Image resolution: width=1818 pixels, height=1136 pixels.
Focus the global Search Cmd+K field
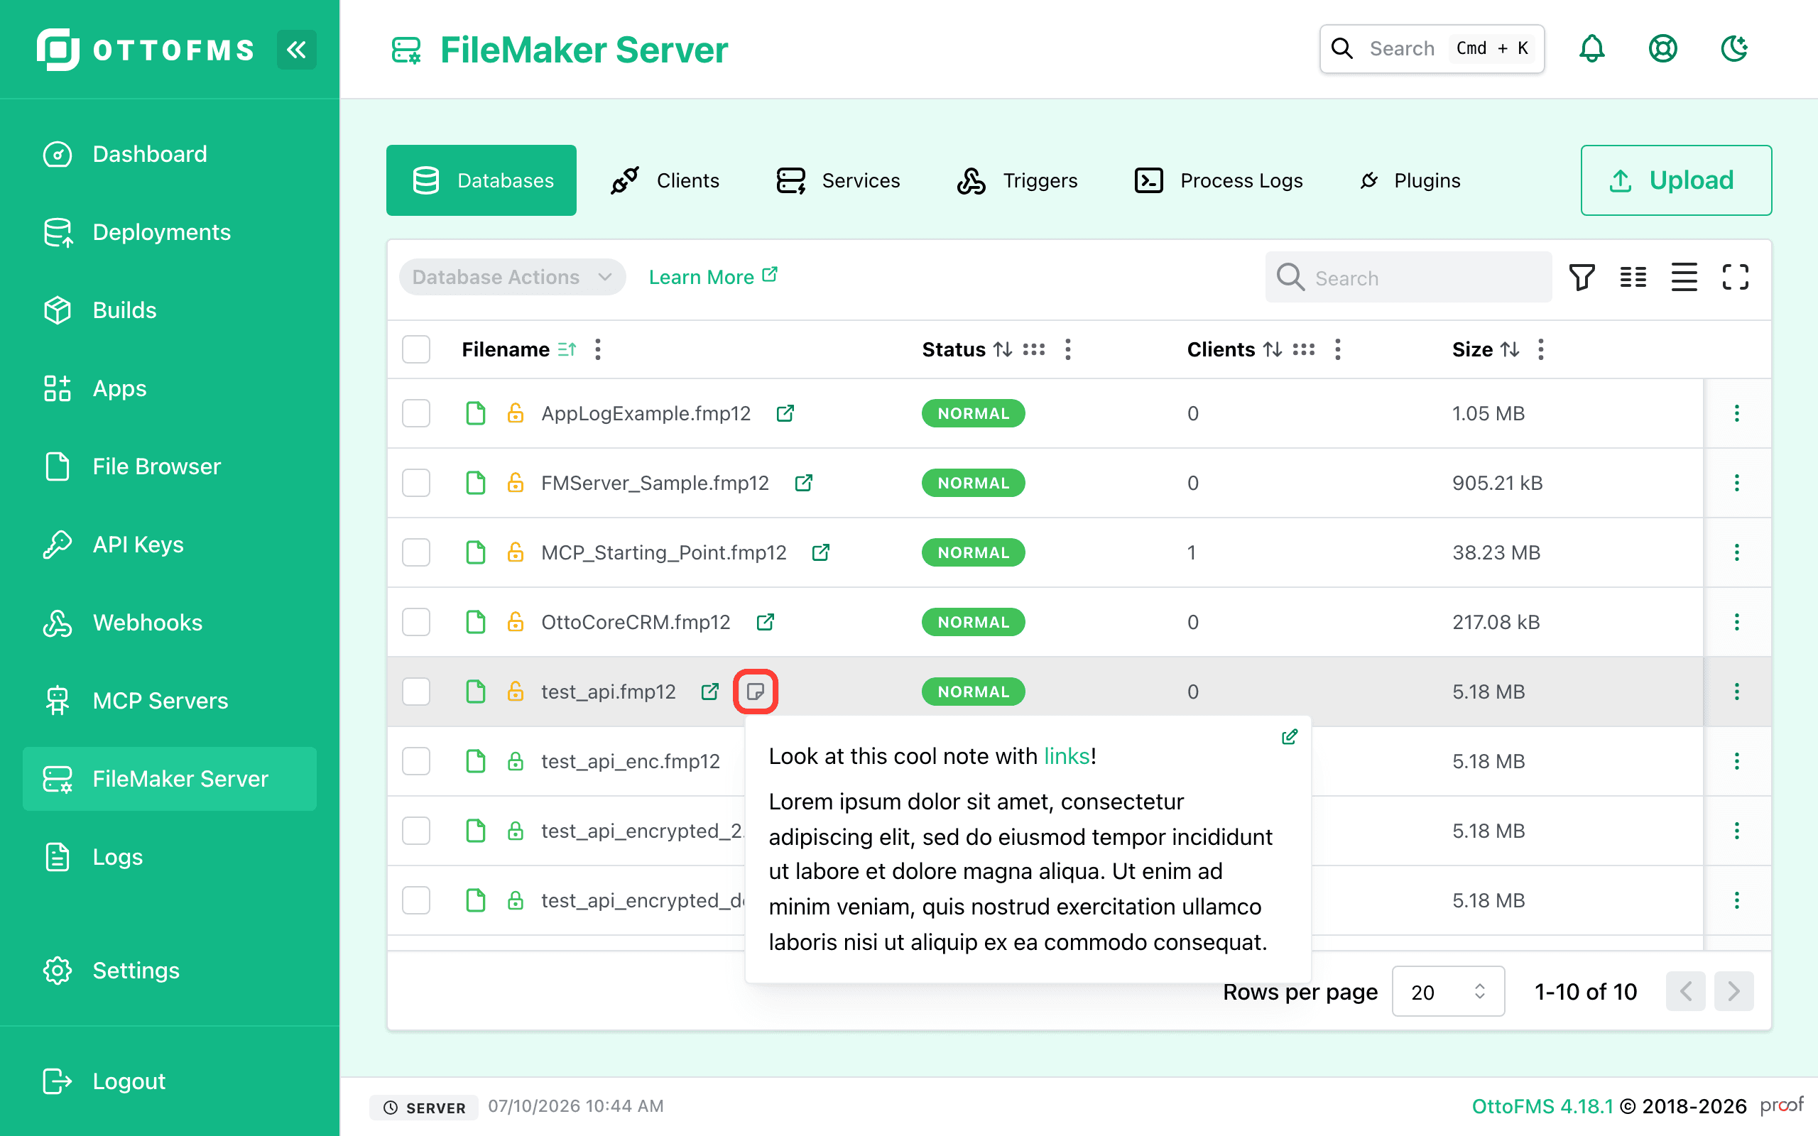(x=1432, y=49)
